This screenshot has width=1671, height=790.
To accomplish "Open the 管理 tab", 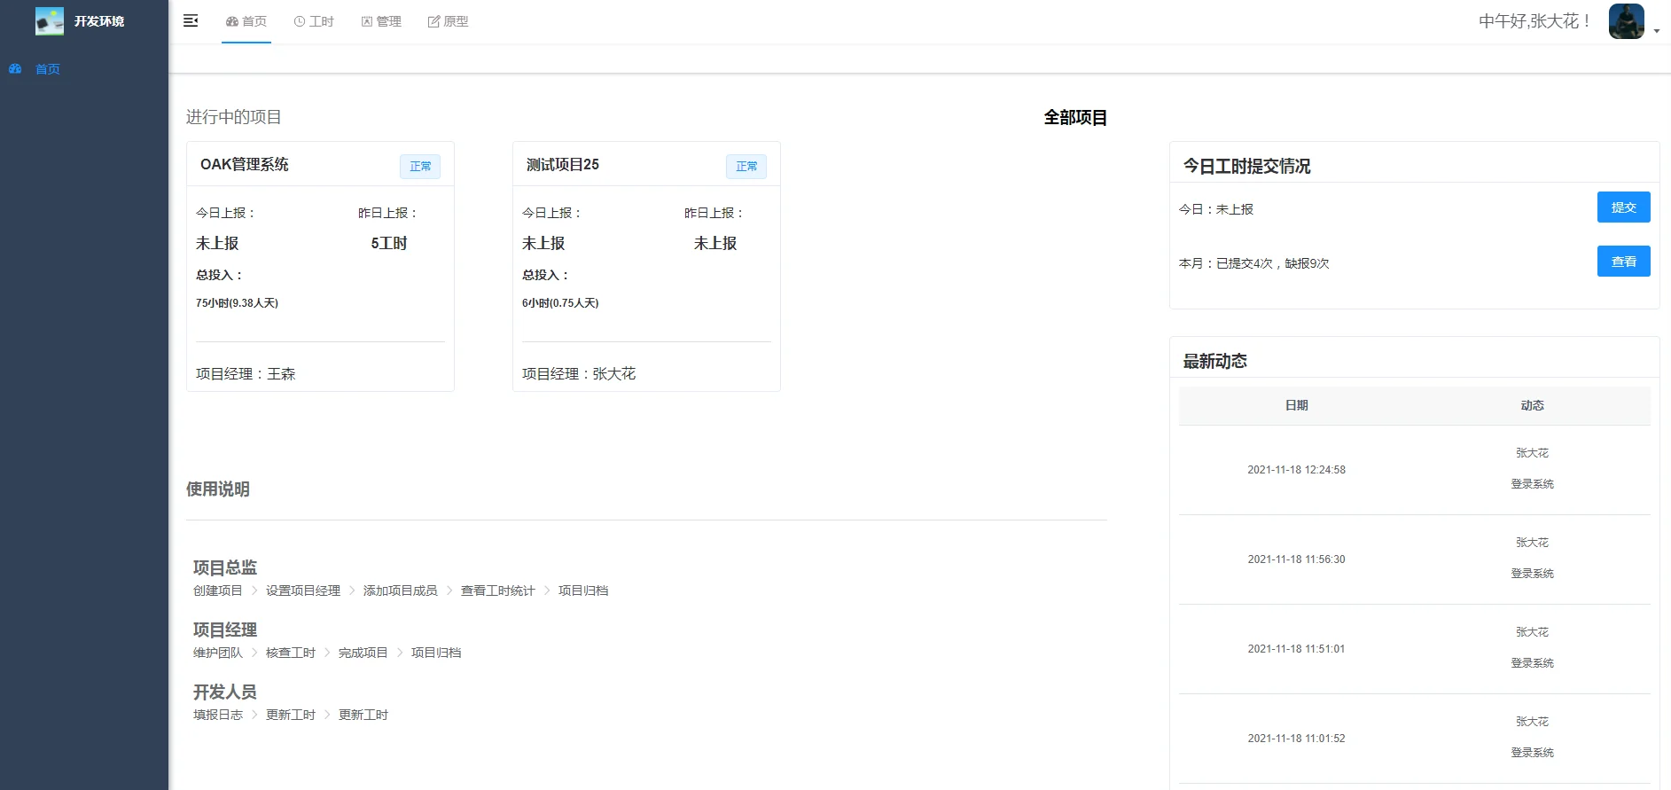I will pyautogui.click(x=381, y=21).
